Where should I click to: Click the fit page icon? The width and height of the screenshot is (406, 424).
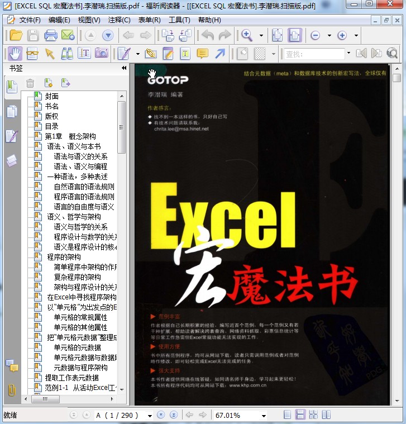click(278, 35)
